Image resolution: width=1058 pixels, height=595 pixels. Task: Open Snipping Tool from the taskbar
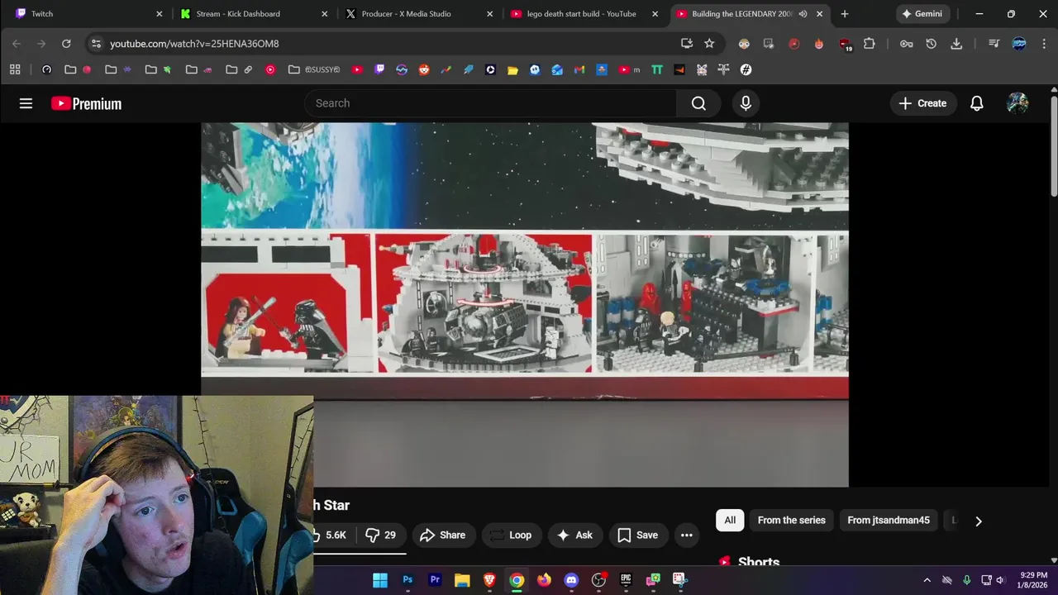pyautogui.click(x=679, y=580)
